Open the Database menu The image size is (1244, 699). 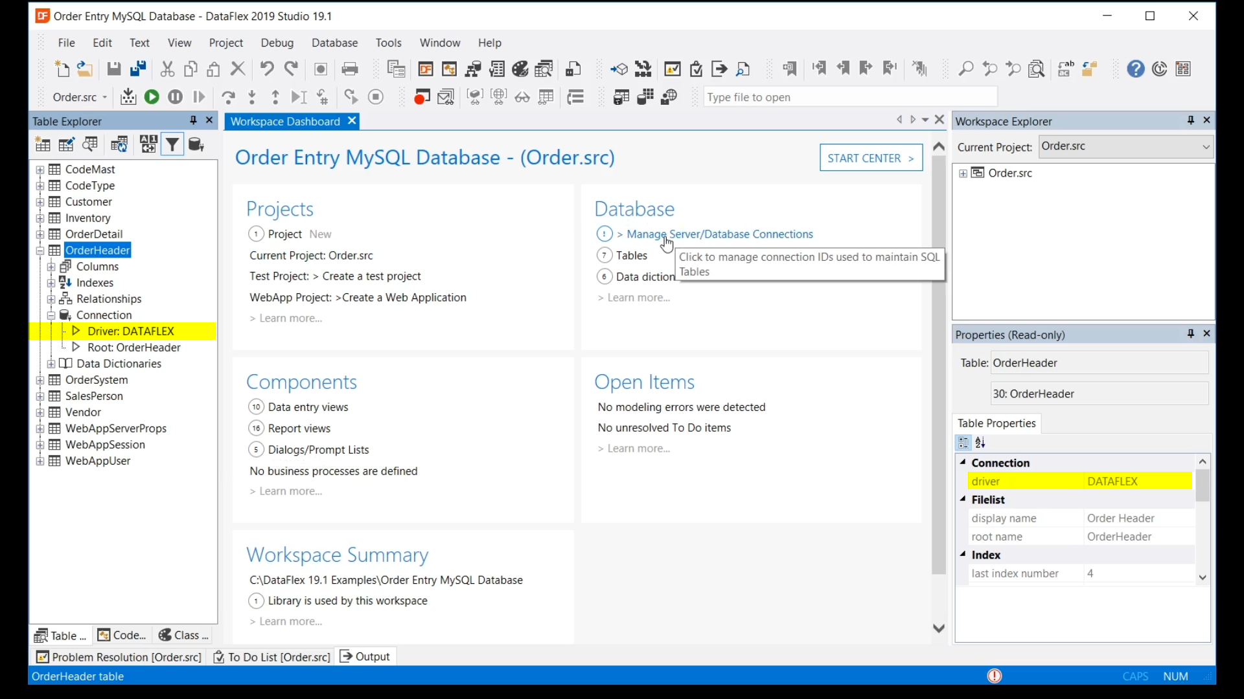[x=334, y=43]
